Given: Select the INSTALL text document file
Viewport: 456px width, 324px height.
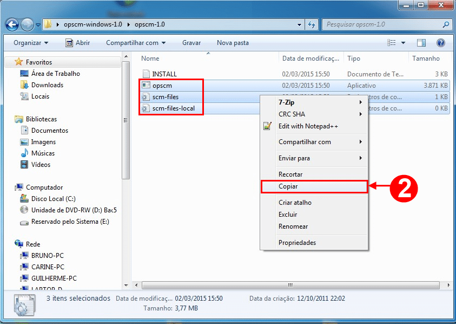Looking at the screenshot, I should tap(164, 74).
